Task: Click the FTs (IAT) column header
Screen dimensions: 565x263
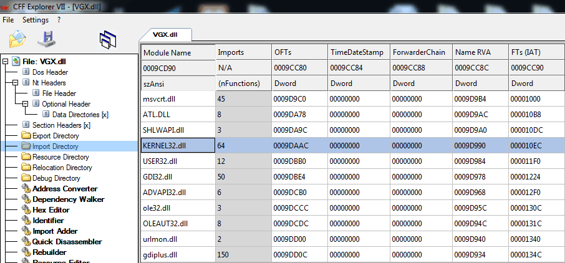Action: (x=536, y=52)
